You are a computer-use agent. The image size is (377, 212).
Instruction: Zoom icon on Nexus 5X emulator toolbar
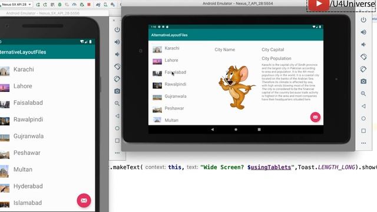(117, 104)
